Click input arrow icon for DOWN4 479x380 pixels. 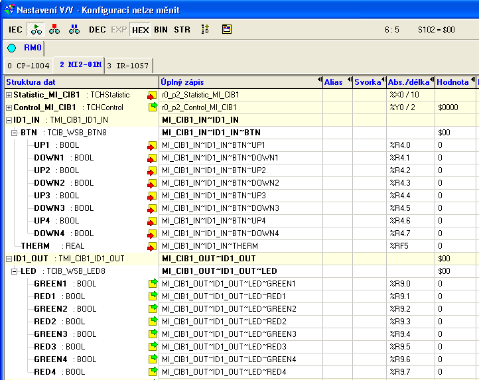pyautogui.click(x=152, y=234)
